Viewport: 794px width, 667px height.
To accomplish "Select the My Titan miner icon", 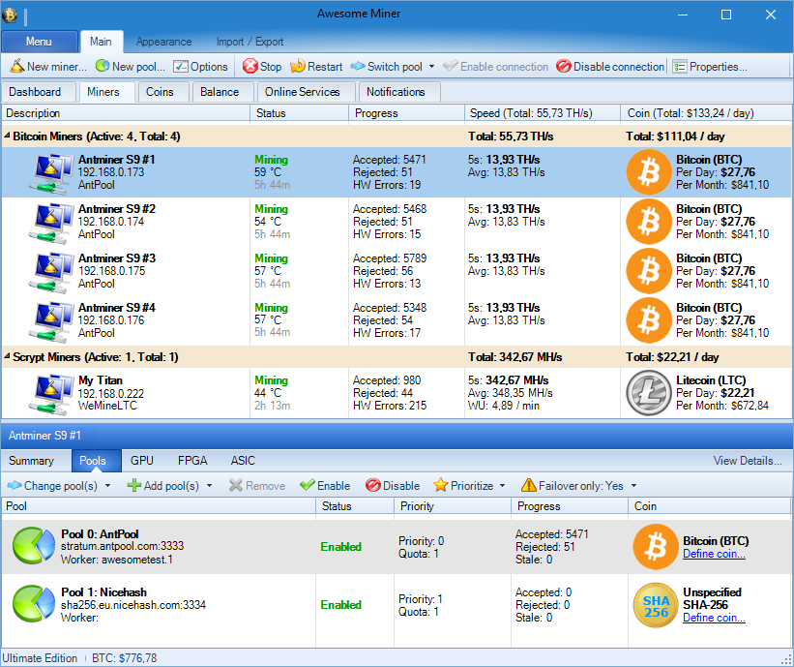I will coord(51,394).
